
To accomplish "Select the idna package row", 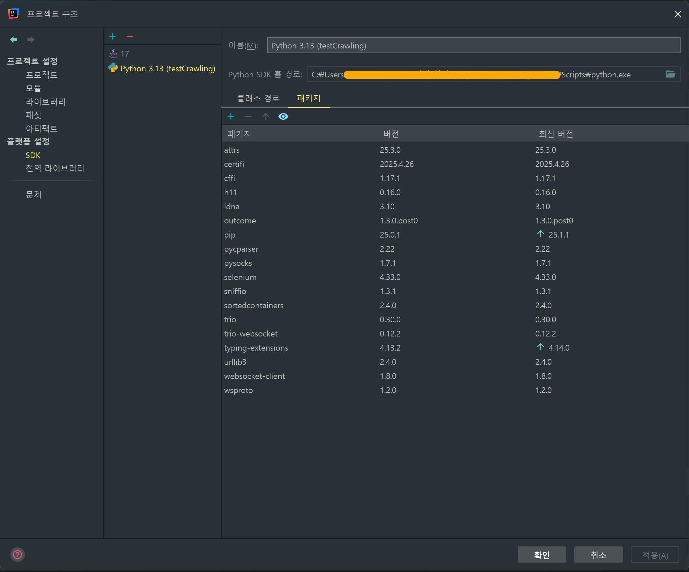I will click(x=455, y=207).
